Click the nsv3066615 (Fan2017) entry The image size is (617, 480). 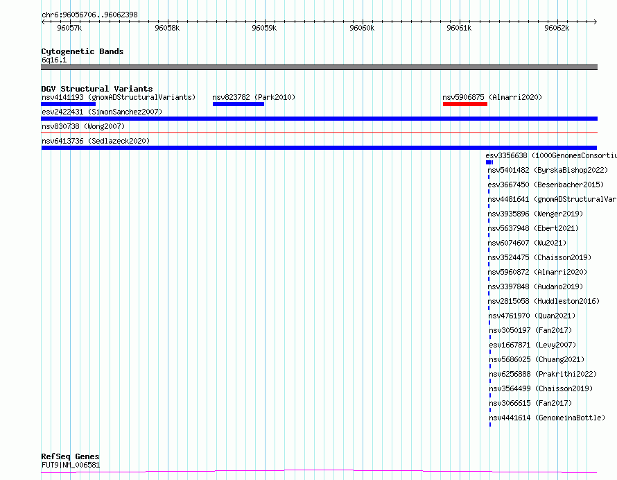coord(530,403)
